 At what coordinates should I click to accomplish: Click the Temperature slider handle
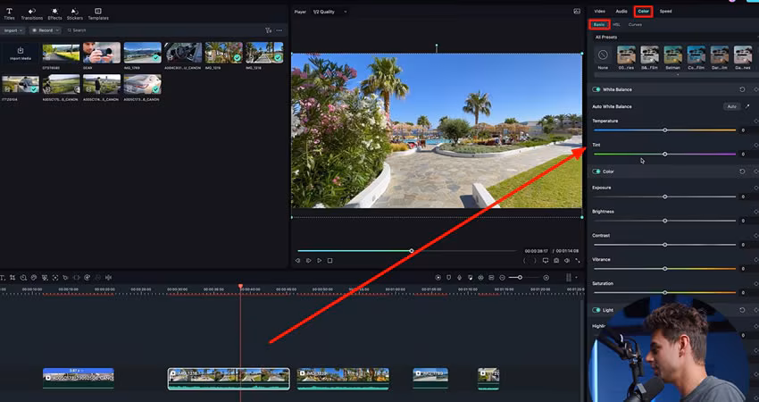[665, 130]
